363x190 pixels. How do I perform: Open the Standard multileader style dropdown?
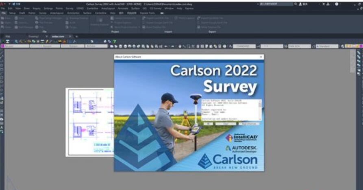coord(327,46)
